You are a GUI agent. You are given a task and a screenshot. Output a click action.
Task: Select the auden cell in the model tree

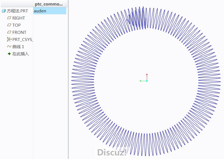click(x=50, y=11)
